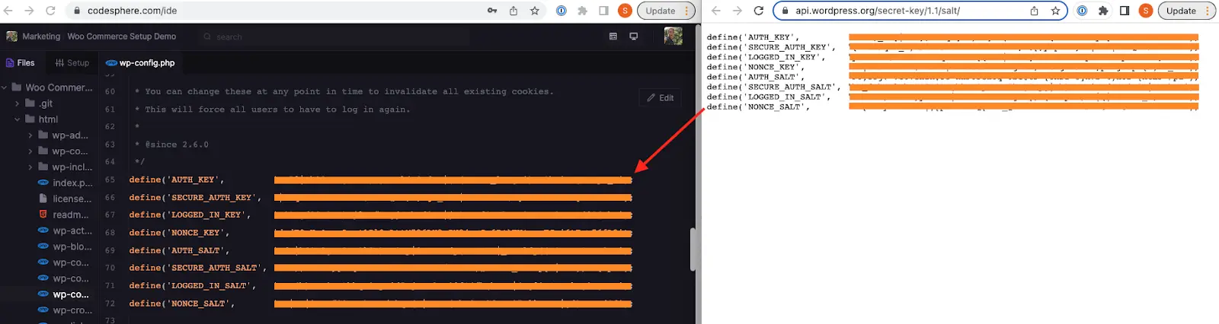Image resolution: width=1219 pixels, height=324 pixels.
Task: Click the Codesphere calendar-style panel icon in header
Action: pos(613,37)
